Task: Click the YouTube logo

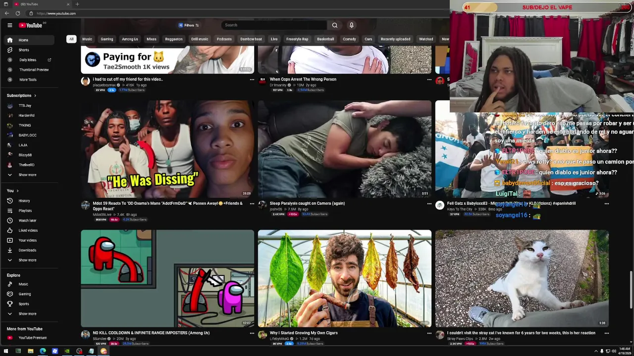Action: 31,25
